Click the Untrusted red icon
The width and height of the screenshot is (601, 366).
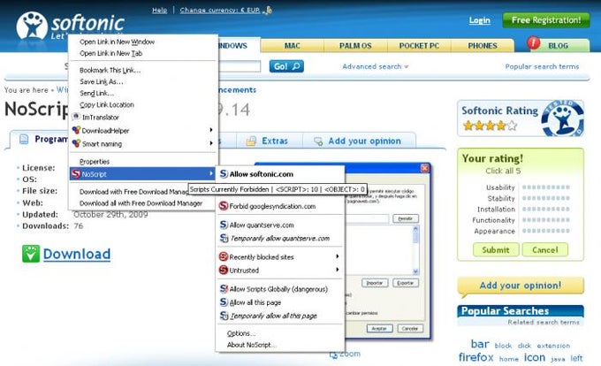pyautogui.click(x=224, y=270)
